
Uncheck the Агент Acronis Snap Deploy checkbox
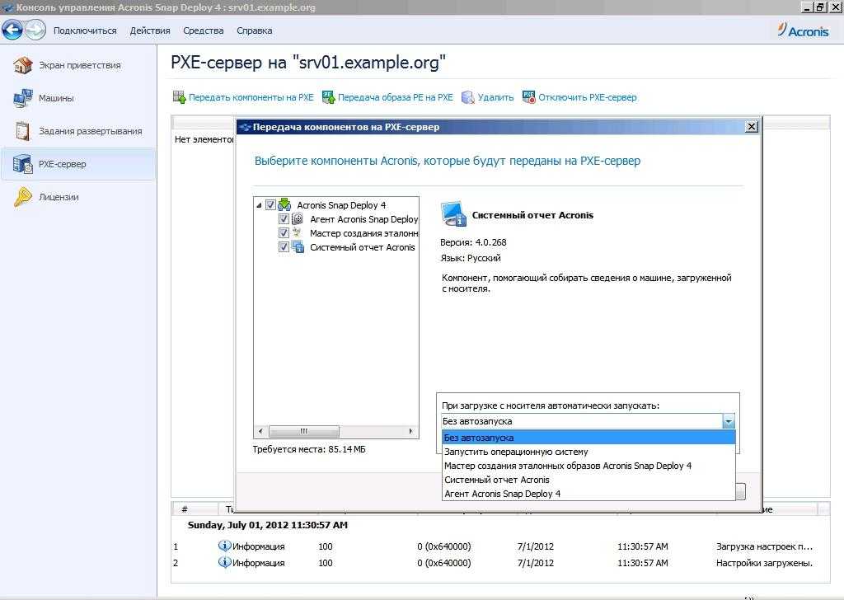pyautogui.click(x=284, y=219)
